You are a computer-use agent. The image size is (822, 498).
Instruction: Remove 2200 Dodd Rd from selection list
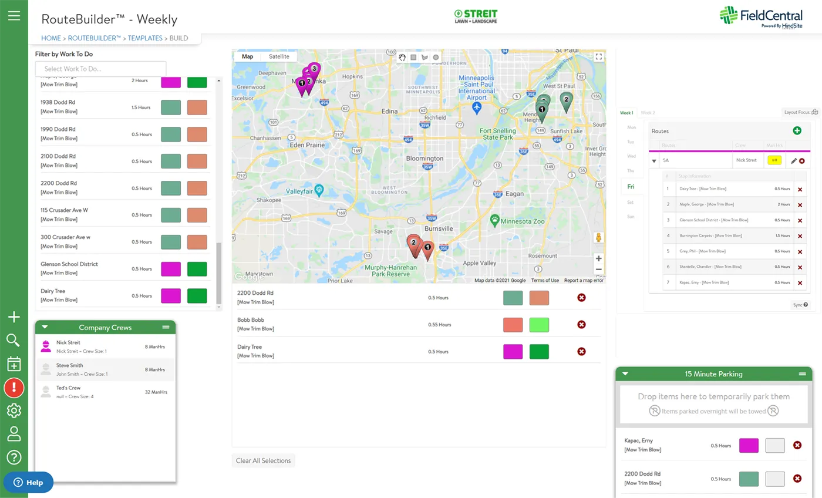pyautogui.click(x=581, y=298)
